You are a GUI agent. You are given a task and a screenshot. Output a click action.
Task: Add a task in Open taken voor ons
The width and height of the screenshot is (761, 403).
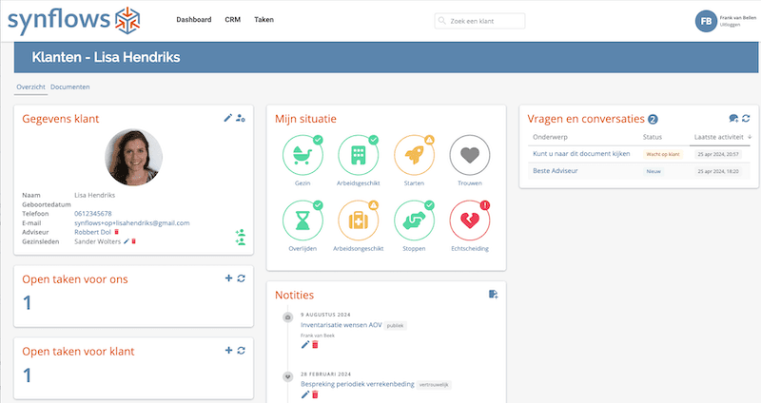pyautogui.click(x=228, y=278)
